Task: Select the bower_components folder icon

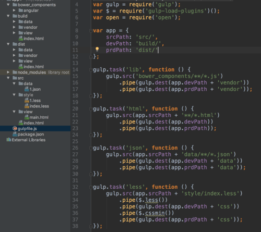Action: coord(15,5)
